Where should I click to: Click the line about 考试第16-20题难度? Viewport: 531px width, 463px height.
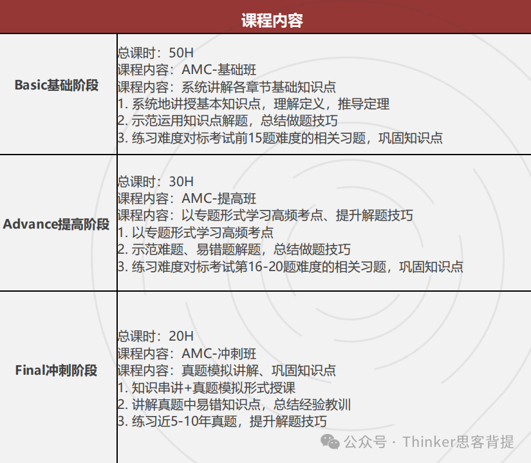pos(290,267)
